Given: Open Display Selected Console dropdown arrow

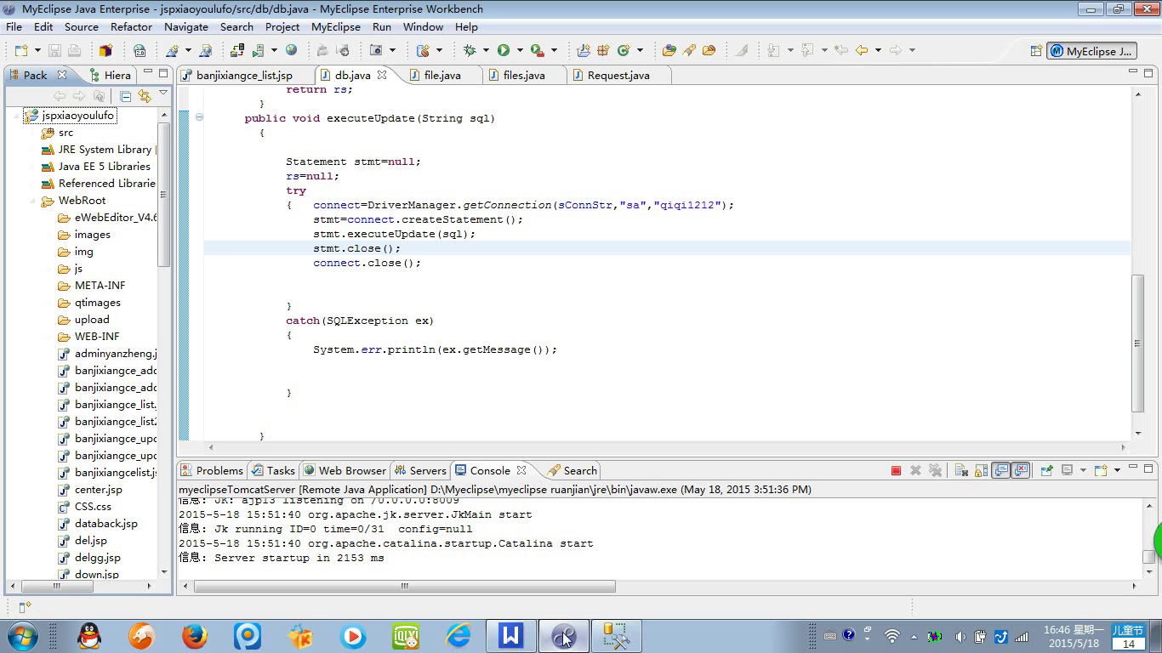Looking at the screenshot, I should coord(1083,470).
